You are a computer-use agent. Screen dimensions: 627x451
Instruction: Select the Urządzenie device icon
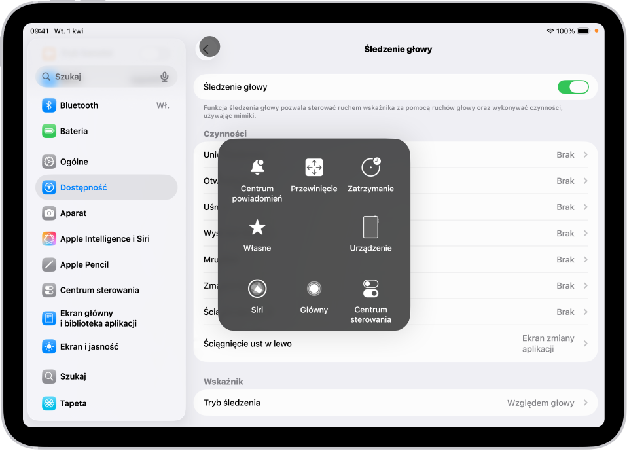(x=370, y=228)
